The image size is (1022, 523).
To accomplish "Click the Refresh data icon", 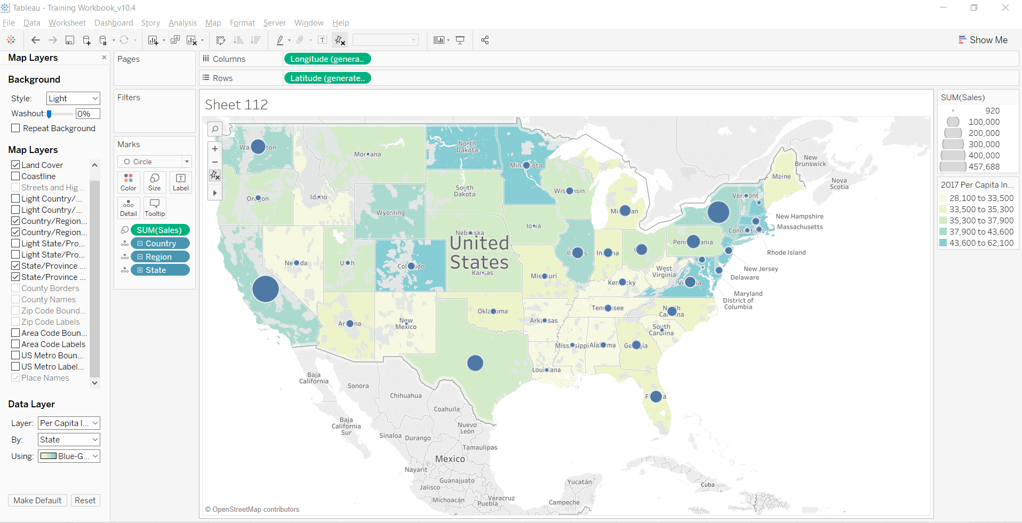I will pos(124,40).
